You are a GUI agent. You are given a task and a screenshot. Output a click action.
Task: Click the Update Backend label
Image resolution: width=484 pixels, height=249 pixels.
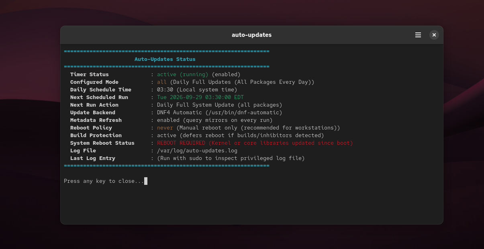93,112
